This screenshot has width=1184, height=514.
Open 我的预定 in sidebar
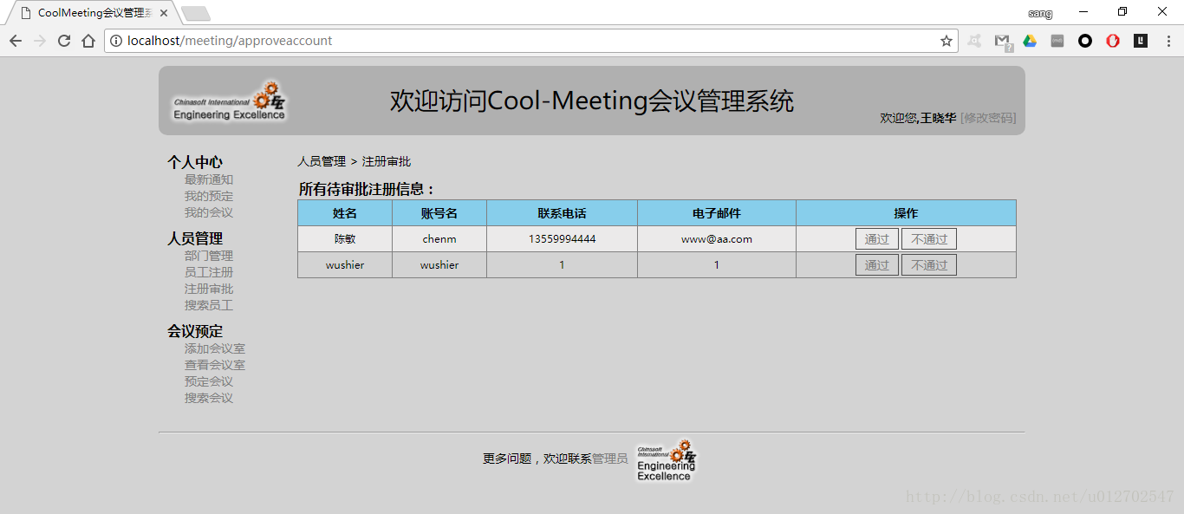click(x=209, y=196)
